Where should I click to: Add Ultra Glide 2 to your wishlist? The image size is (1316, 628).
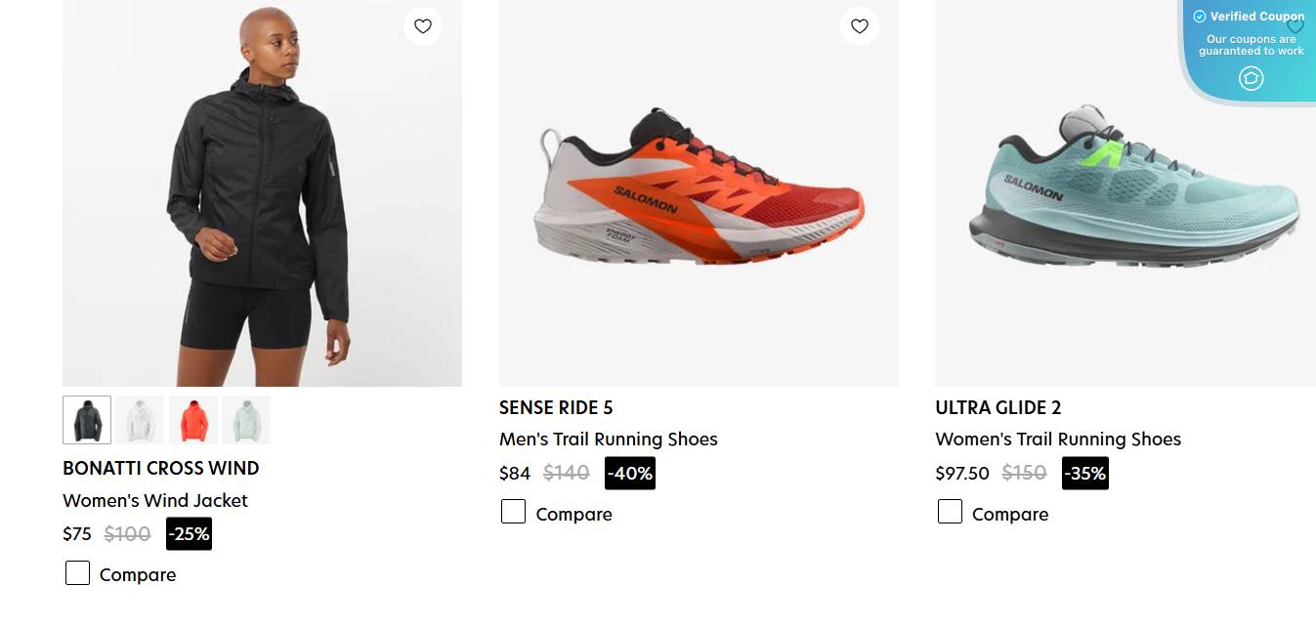1295,26
